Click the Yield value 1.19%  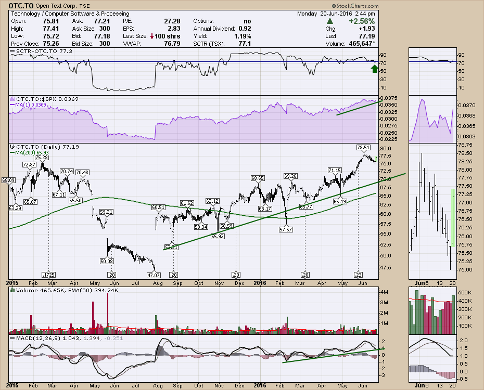pos(243,36)
